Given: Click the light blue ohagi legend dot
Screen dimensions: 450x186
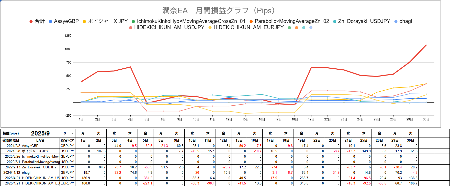Looking at the screenshot, I should point(396,21).
